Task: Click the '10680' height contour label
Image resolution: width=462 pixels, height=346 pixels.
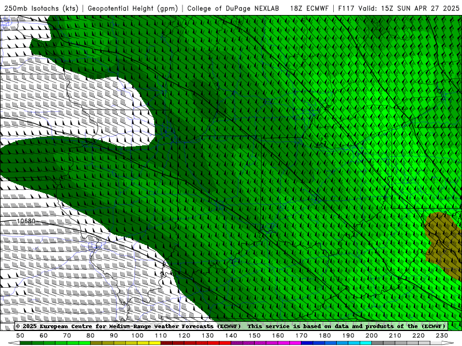Action: tap(26, 221)
